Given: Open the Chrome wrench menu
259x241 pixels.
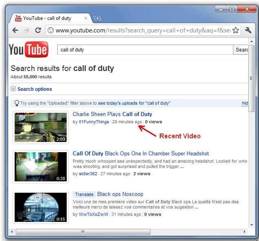Looking at the screenshot, I should tap(248, 30).
